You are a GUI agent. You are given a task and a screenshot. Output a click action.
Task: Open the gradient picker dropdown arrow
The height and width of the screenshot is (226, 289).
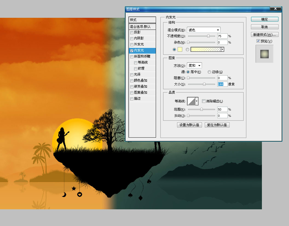pos(222,50)
